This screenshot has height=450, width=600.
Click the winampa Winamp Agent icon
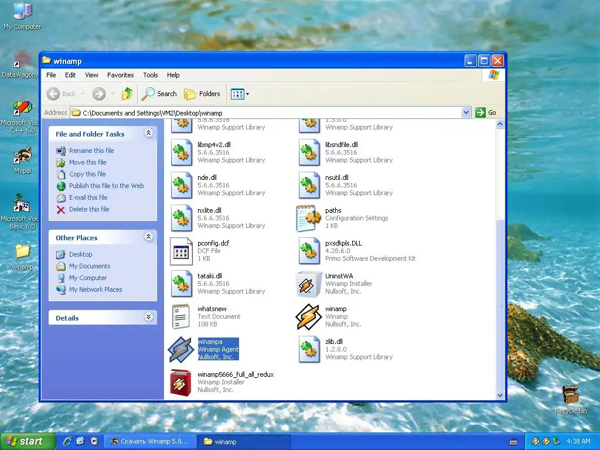(181, 349)
